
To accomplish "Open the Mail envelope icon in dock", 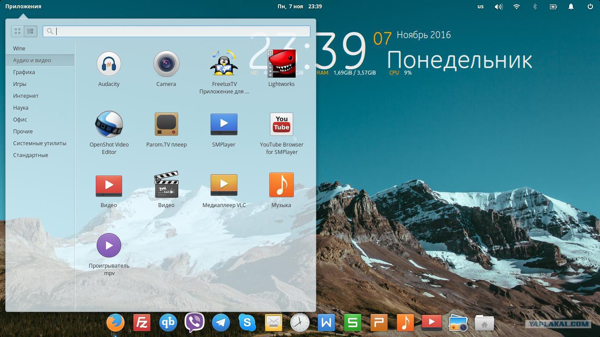I will tap(274, 323).
